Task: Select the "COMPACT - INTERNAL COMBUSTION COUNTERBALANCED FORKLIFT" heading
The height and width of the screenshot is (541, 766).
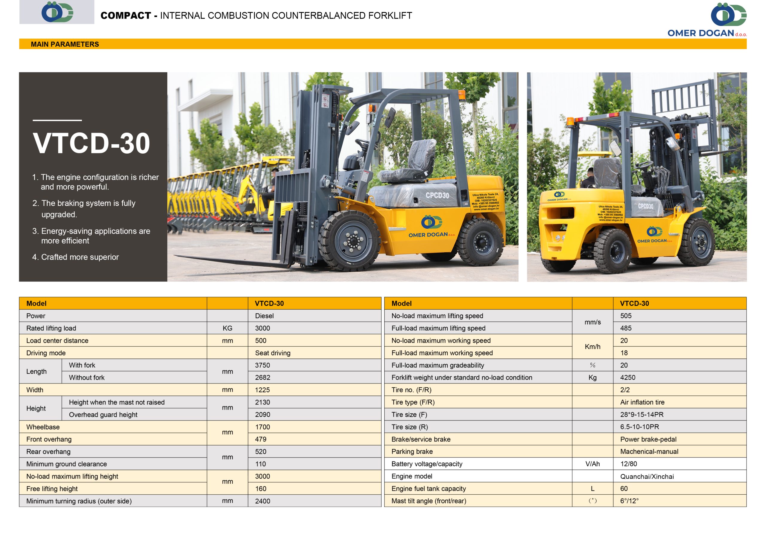Action: 256,15
